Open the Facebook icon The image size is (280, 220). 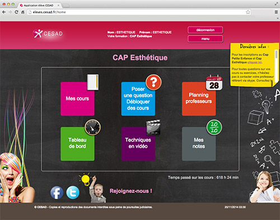[57, 192]
